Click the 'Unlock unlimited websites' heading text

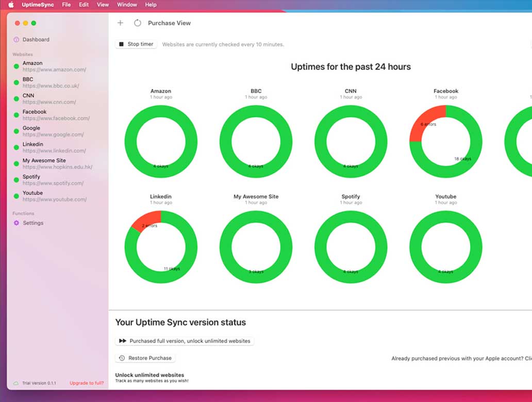(149, 375)
